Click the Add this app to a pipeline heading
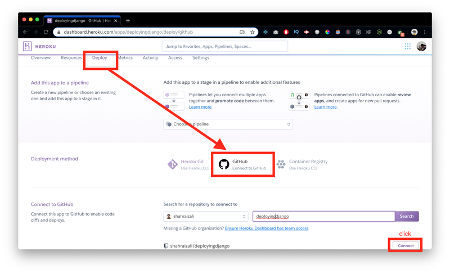This screenshot has width=450, height=273. [60, 83]
